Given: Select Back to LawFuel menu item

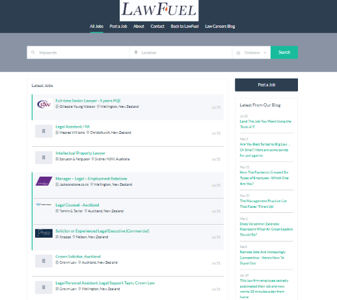Looking at the screenshot, I should pos(185,27).
